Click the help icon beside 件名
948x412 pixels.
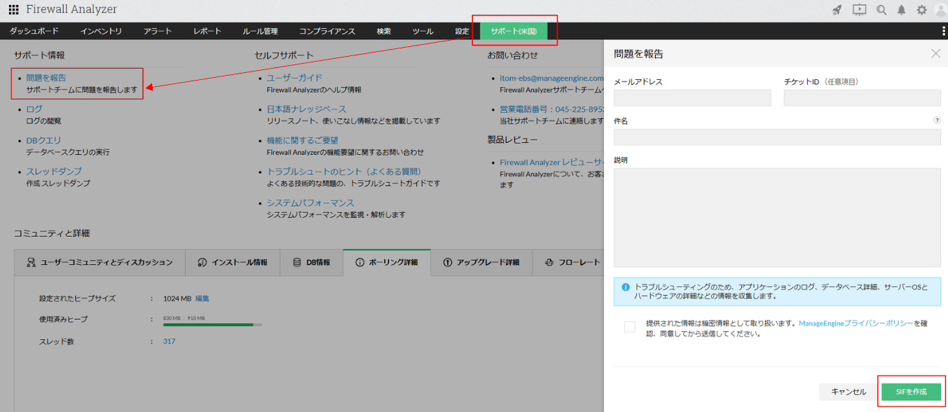[937, 121]
